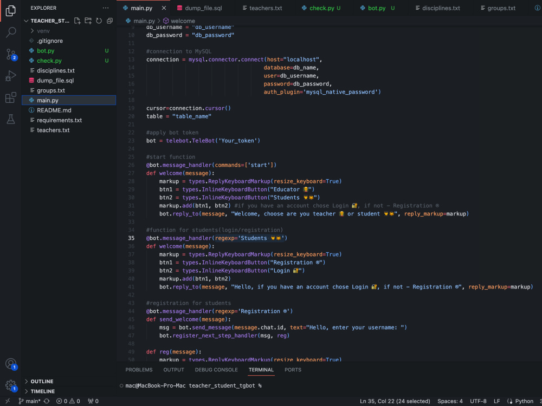Click main.py in the breadcrumb path
The height and width of the screenshot is (406, 542).
click(140, 21)
